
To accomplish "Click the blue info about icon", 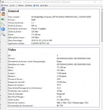I will tap(3, 29).
